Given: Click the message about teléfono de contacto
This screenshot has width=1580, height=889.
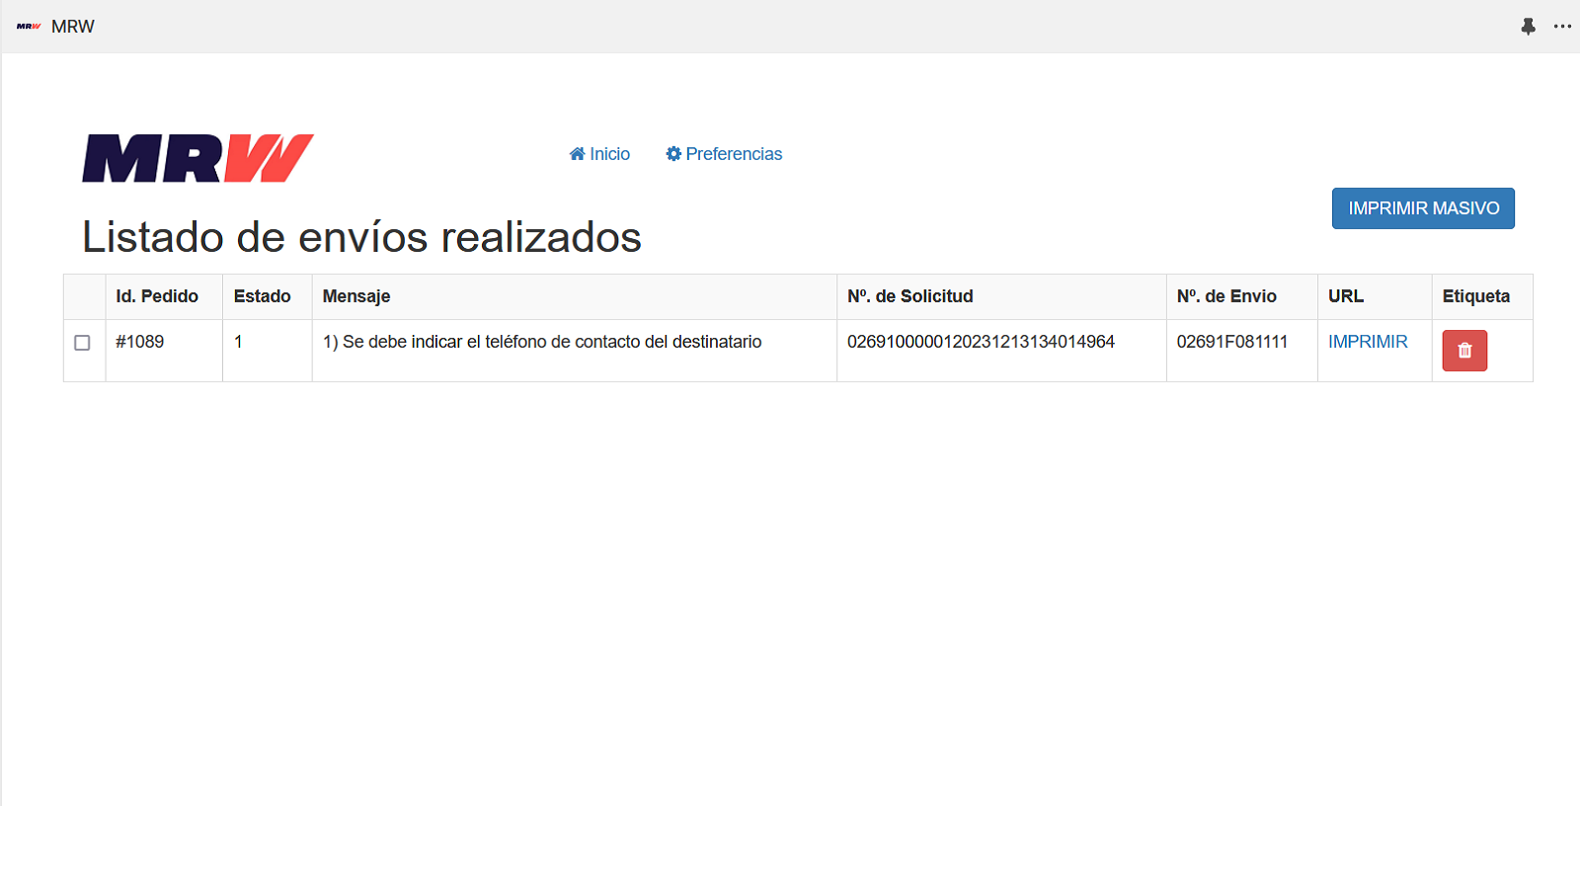Looking at the screenshot, I should tap(542, 342).
